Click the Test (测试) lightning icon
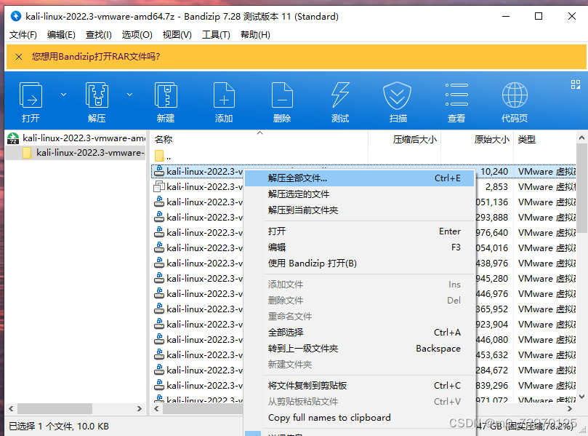 tap(340, 95)
